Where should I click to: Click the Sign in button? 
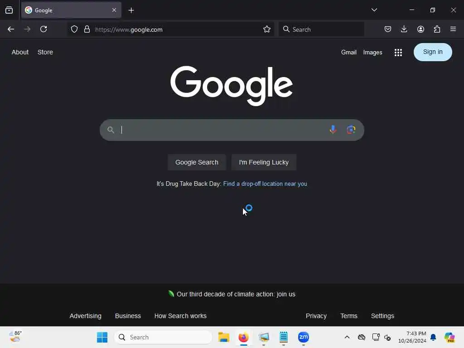[433, 52]
